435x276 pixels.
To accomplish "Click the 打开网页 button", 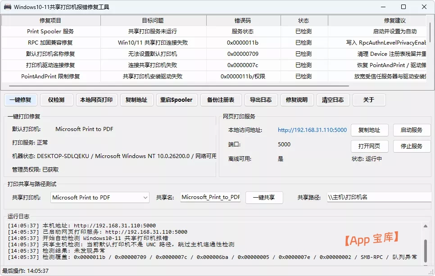I will click(x=370, y=146).
